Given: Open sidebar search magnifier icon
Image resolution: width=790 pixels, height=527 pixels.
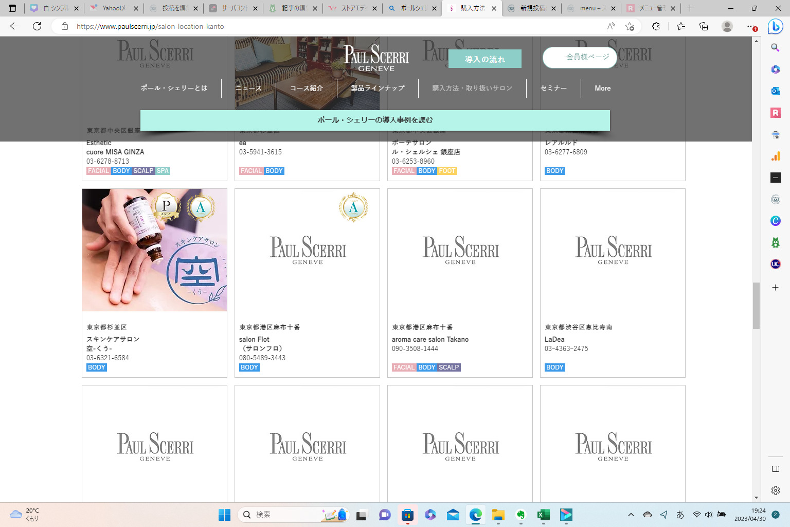Looking at the screenshot, I should click(x=776, y=48).
